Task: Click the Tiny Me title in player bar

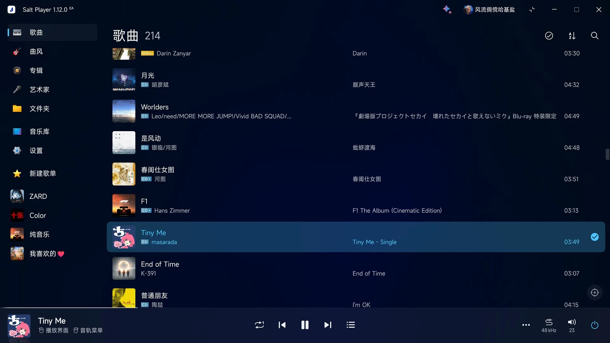Action: (x=52, y=321)
